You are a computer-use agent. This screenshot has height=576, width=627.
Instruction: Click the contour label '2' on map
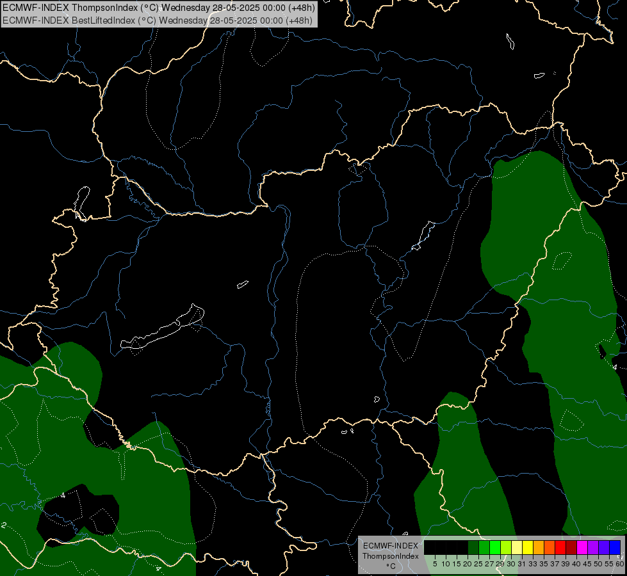(4, 525)
